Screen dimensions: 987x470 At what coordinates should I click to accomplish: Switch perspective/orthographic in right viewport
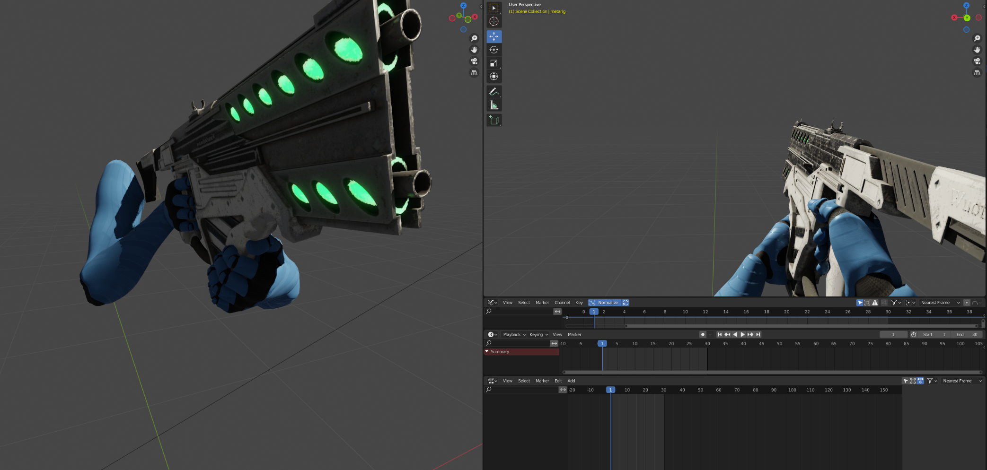[977, 72]
